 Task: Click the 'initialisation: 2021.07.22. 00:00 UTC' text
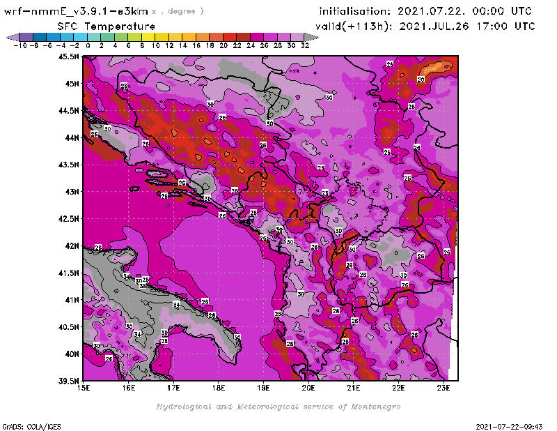[425, 11]
